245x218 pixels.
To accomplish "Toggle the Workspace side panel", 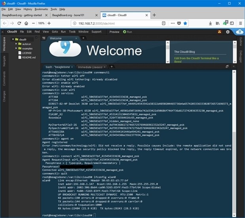I will click(4, 44).
